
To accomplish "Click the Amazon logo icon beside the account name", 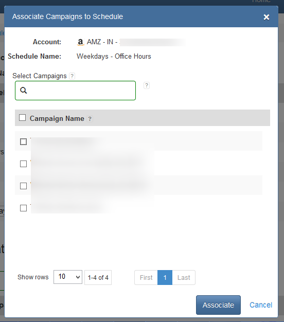I will 80,42.
